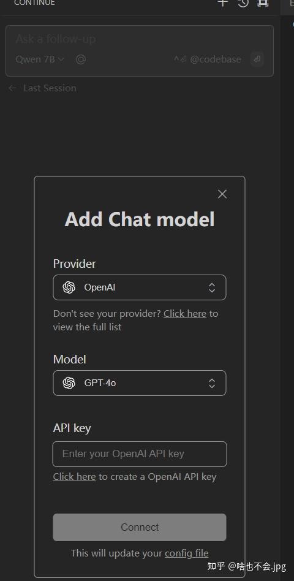The image size is (294, 581).
Task: Select the CONTINUE panel title
Action: (34, 2)
